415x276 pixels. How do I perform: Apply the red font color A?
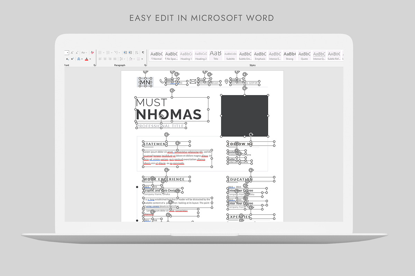[x=86, y=59]
